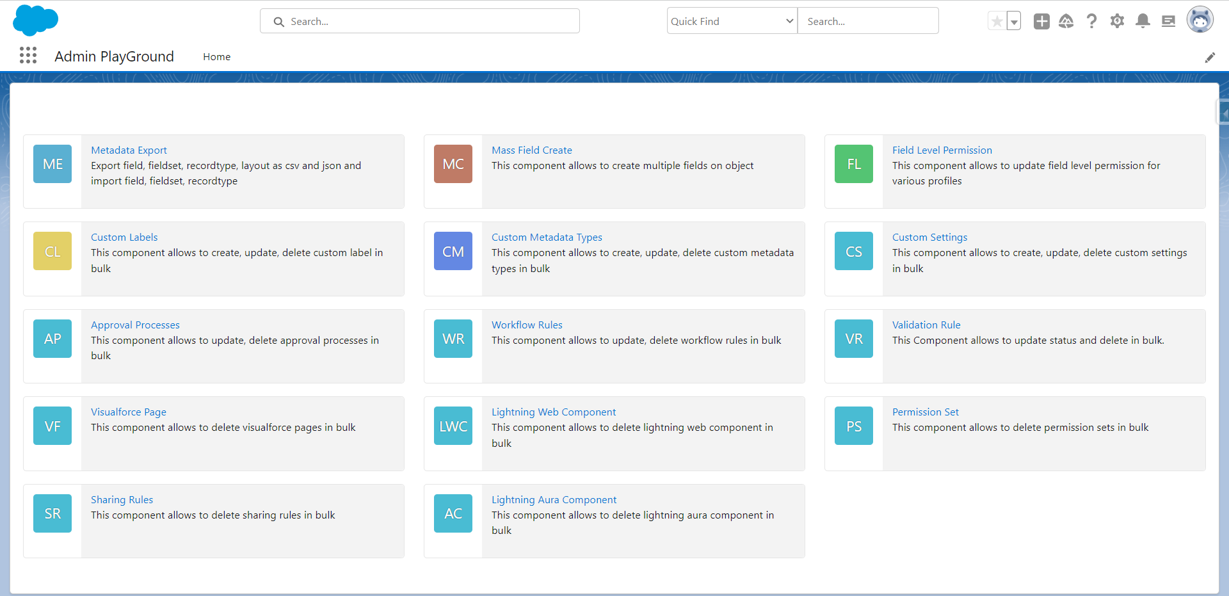Click the green FL tile icon
The width and height of the screenshot is (1229, 596).
pyautogui.click(x=853, y=165)
